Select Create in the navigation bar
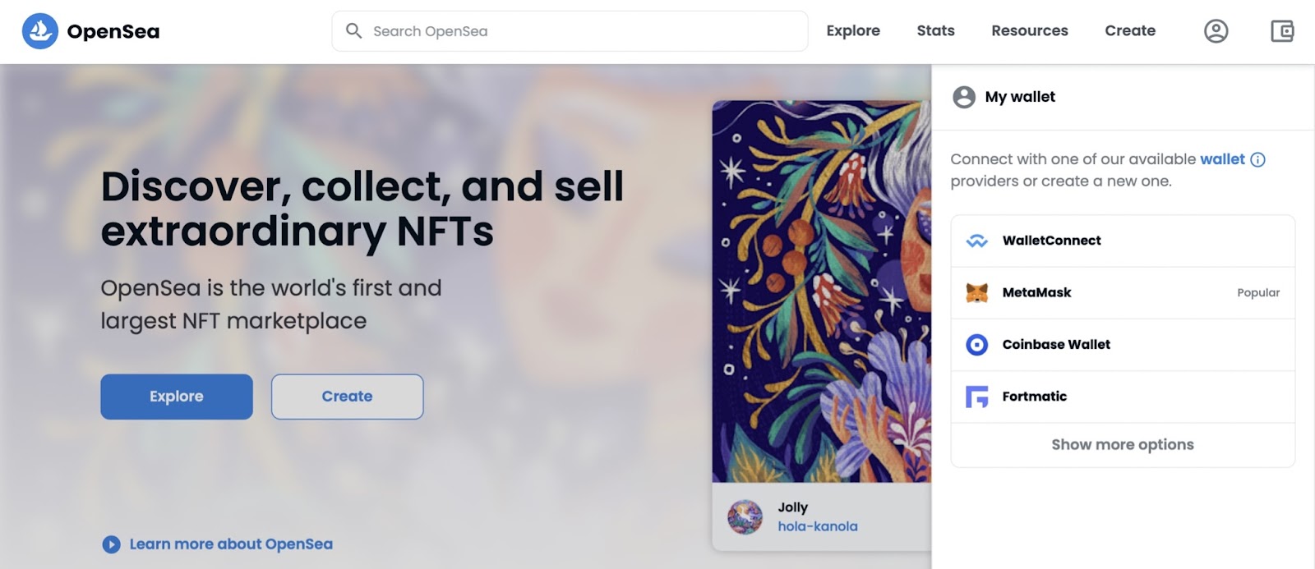Viewport: 1315px width, 569px height. (x=1130, y=30)
